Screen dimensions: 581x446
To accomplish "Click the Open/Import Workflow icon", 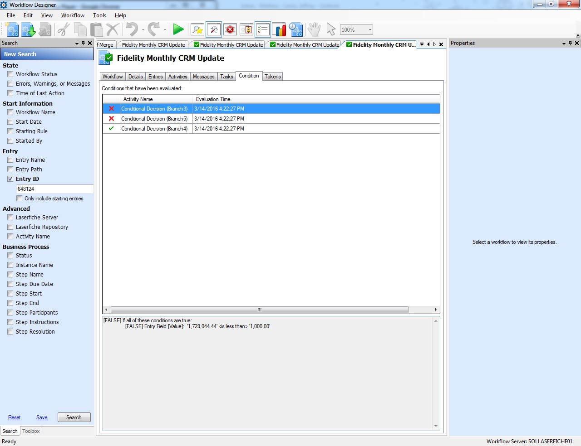I will coord(29,30).
